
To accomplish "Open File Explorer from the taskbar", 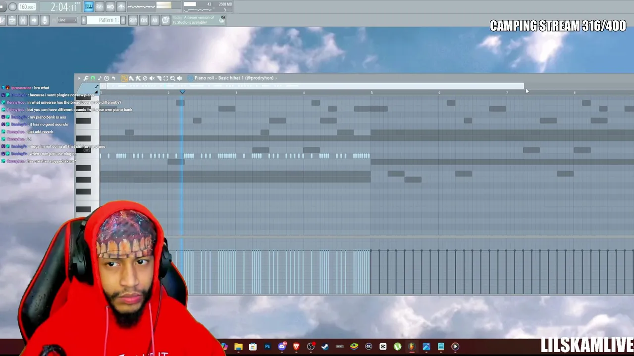I will (238, 347).
